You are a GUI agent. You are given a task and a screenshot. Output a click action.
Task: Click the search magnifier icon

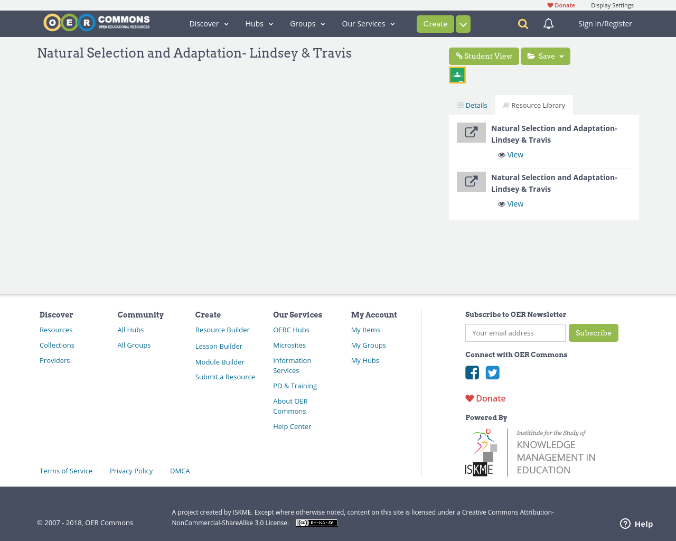[x=523, y=24]
